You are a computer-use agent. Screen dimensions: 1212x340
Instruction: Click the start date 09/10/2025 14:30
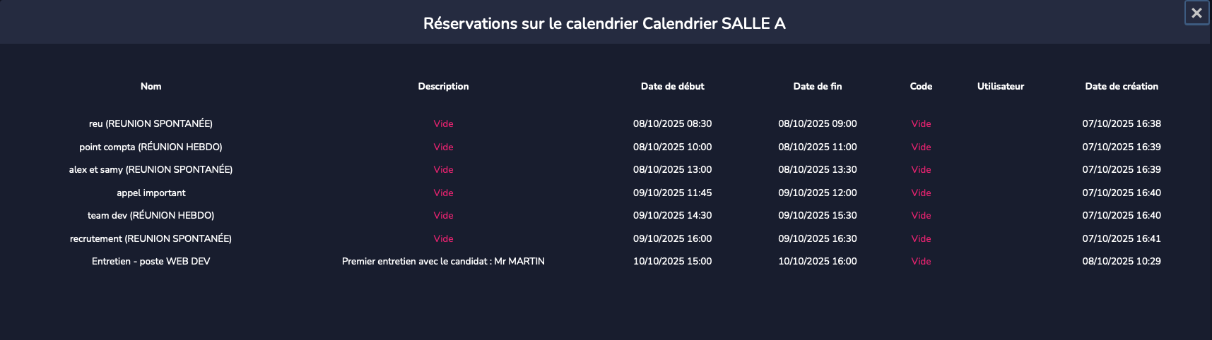(672, 215)
